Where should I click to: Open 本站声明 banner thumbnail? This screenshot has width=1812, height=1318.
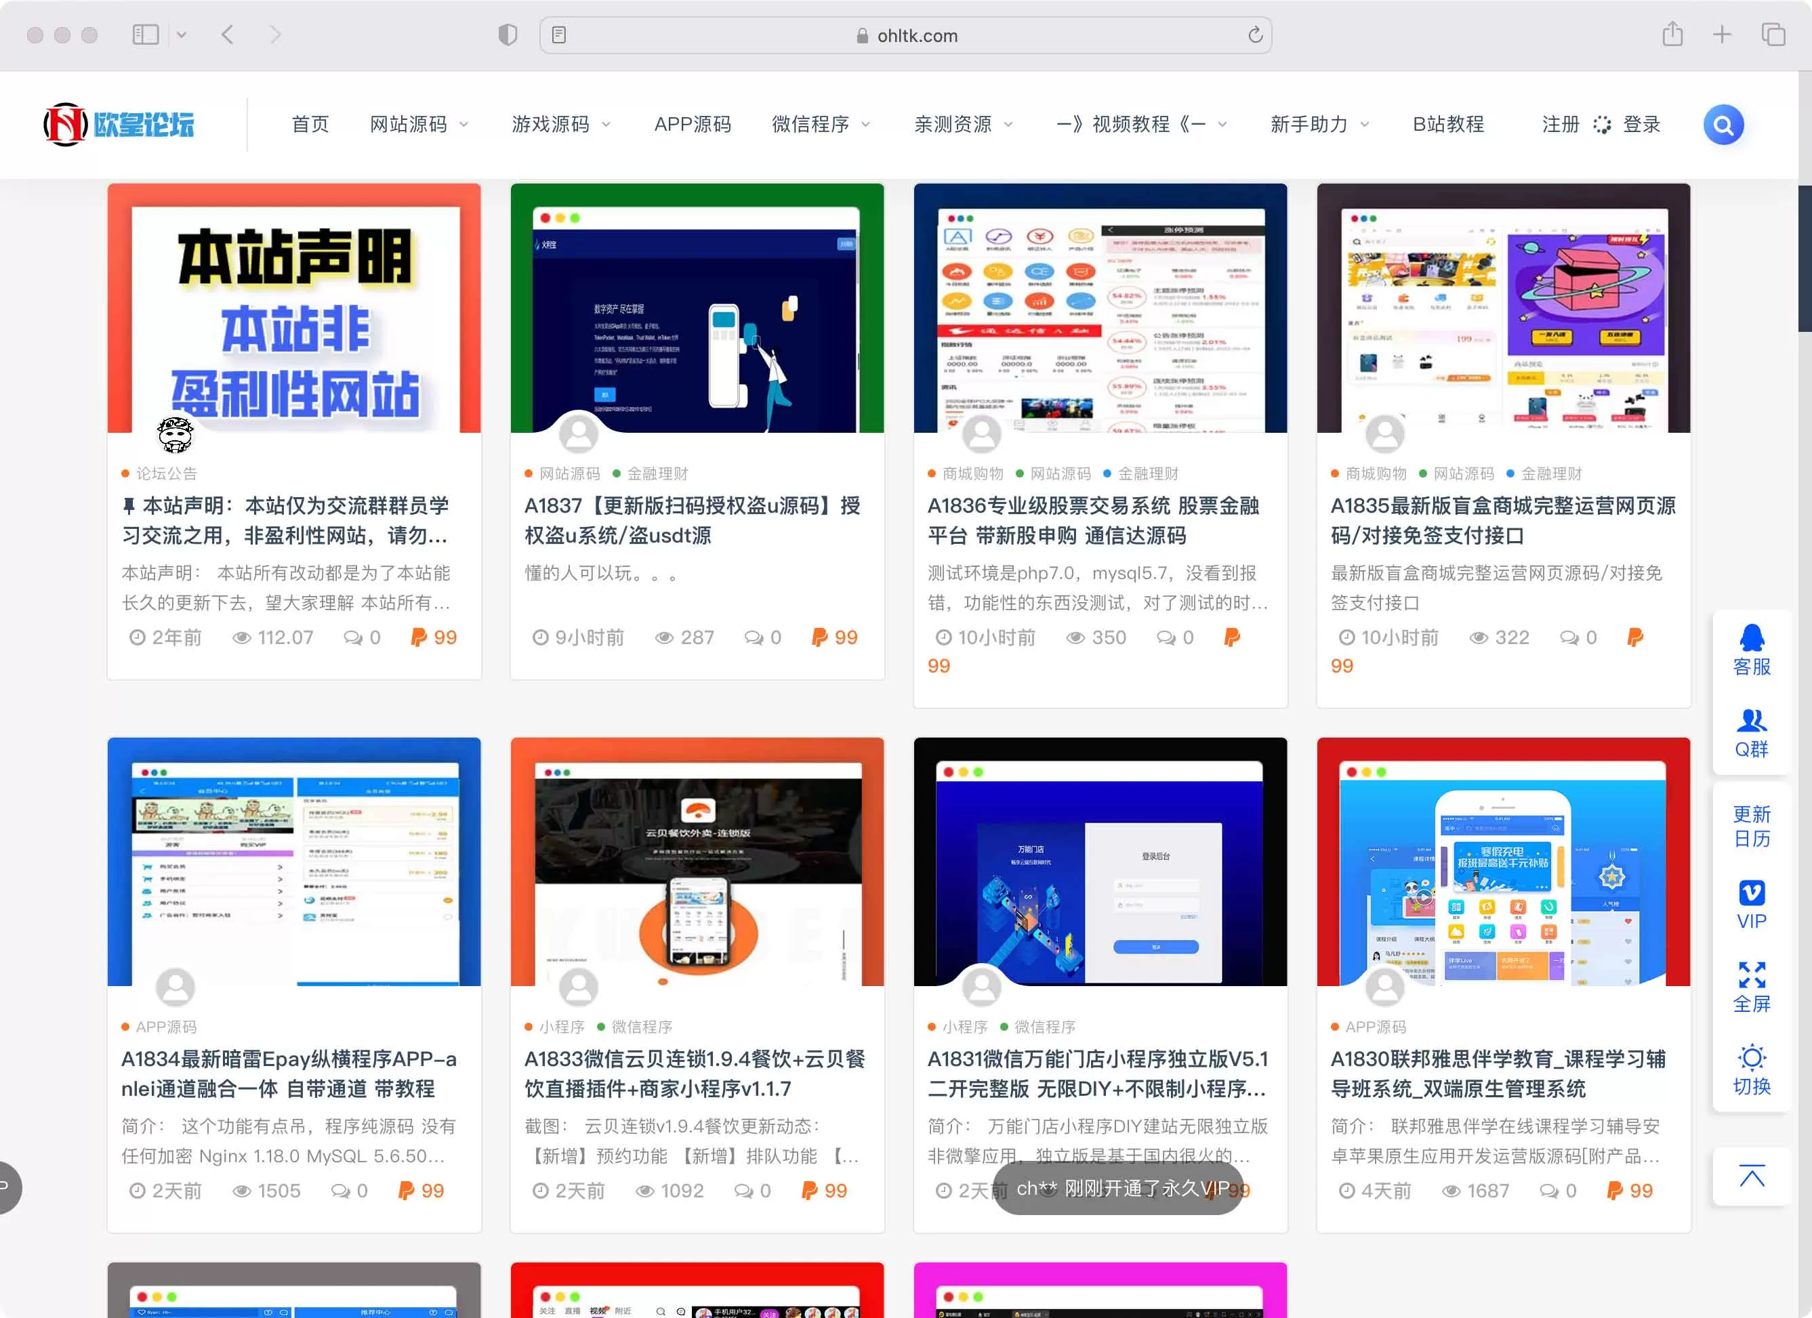[294, 308]
